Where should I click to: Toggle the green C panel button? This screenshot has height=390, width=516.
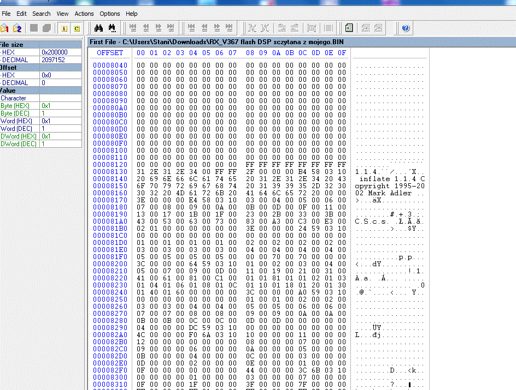point(77,28)
